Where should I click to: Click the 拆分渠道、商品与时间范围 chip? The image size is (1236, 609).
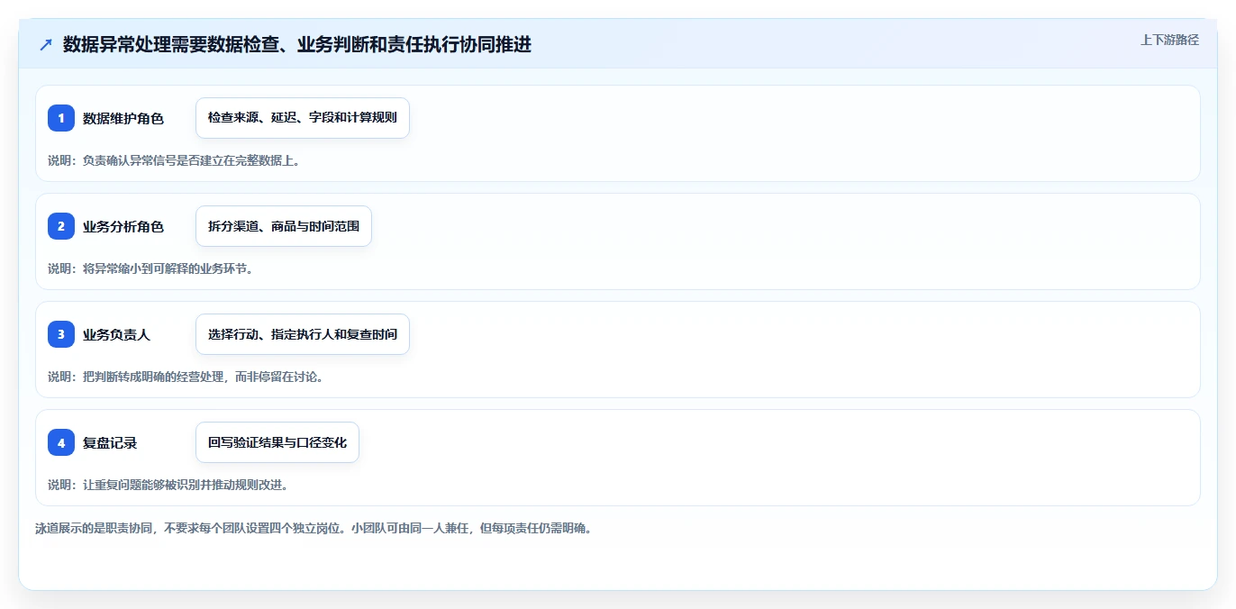pyautogui.click(x=284, y=226)
